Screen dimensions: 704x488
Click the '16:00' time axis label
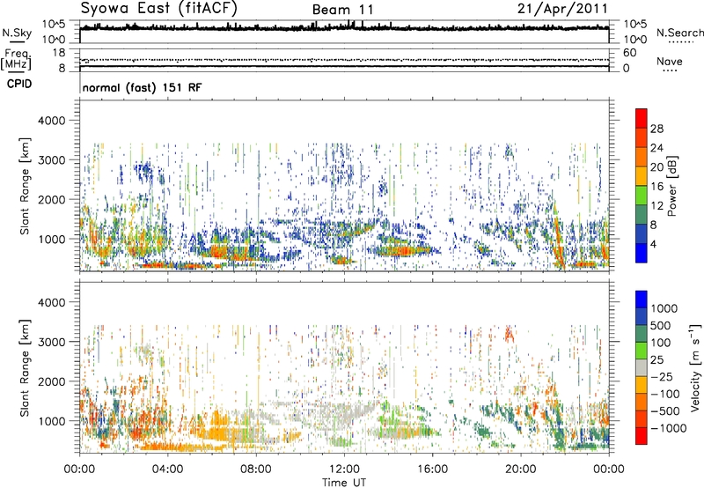pyautogui.click(x=432, y=470)
